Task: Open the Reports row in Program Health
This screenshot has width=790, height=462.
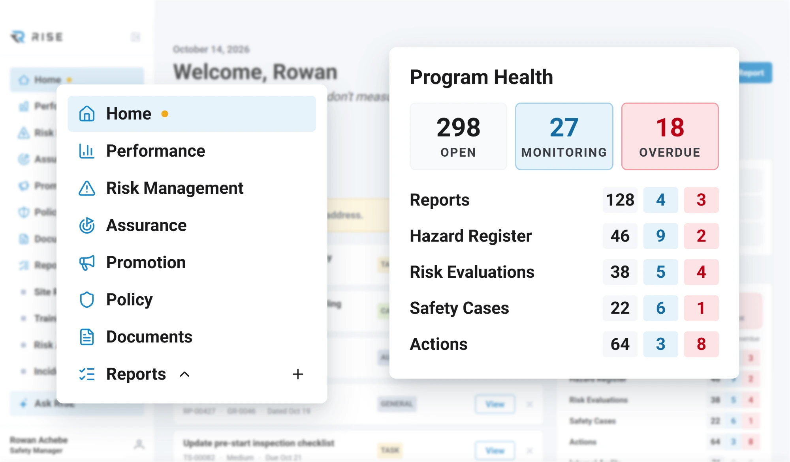Action: [x=564, y=200]
